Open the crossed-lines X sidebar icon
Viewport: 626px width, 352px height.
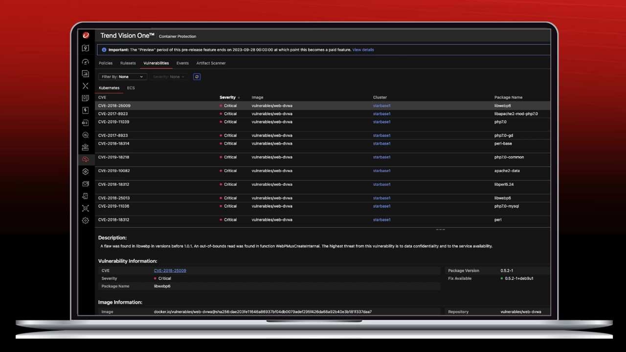pyautogui.click(x=86, y=86)
